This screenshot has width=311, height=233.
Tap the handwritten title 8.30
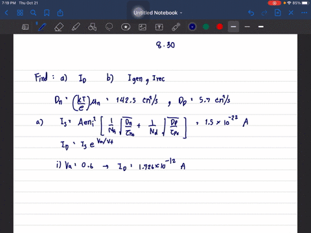(165, 45)
